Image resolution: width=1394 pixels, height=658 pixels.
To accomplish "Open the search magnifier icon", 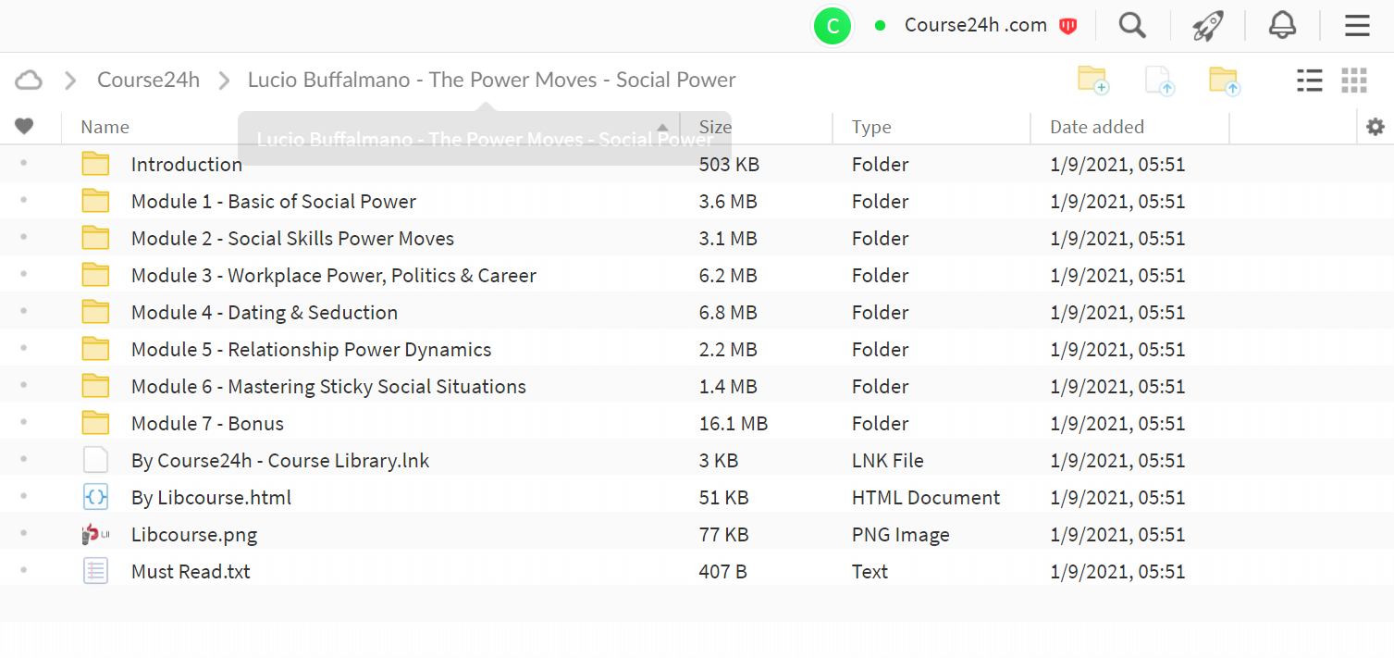I will click(1132, 25).
